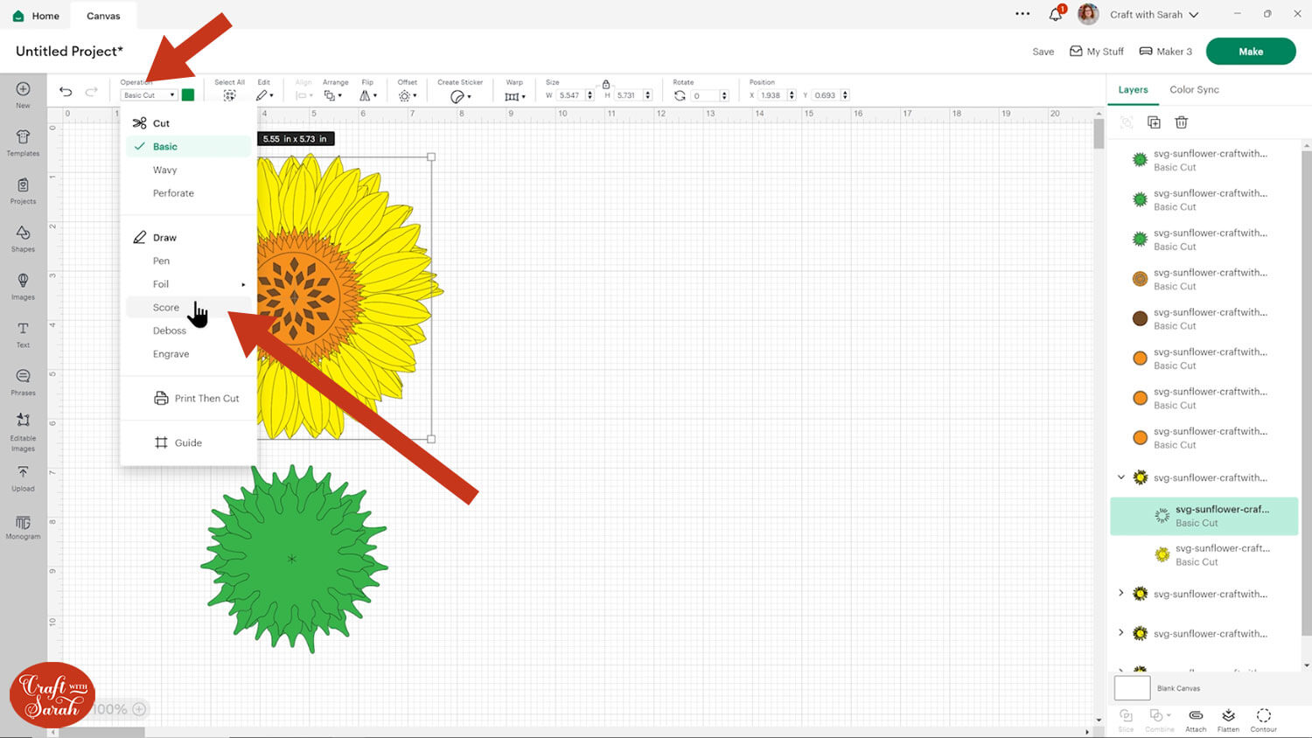
Task: Open the Operation dropdown showing Basic Cut
Action: coord(149,95)
